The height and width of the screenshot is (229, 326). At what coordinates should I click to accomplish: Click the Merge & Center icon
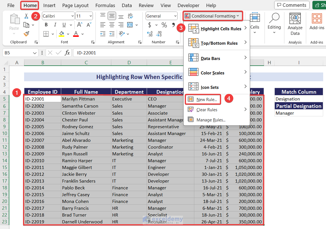pos(130,25)
